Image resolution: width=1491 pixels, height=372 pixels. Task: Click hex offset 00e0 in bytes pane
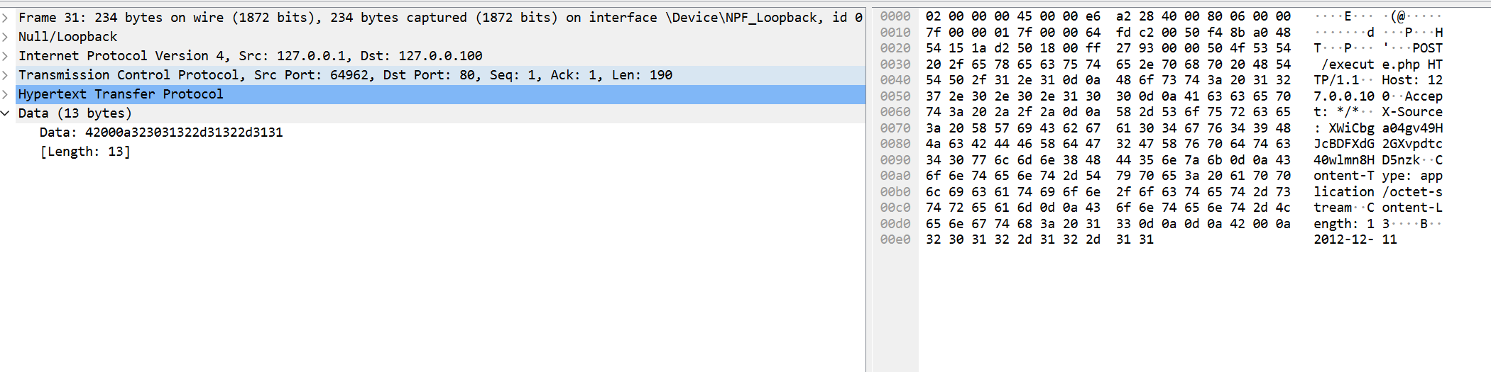(895, 239)
